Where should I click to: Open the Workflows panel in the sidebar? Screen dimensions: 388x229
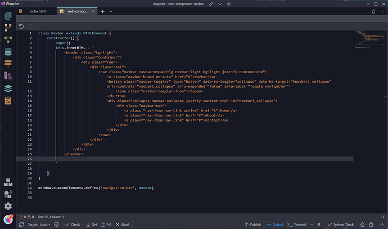point(8,39)
